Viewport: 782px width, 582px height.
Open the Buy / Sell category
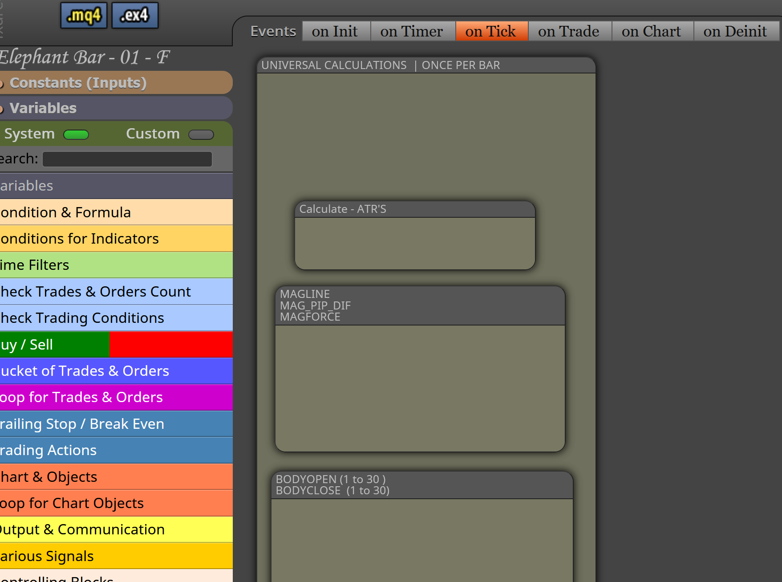pyautogui.click(x=116, y=345)
